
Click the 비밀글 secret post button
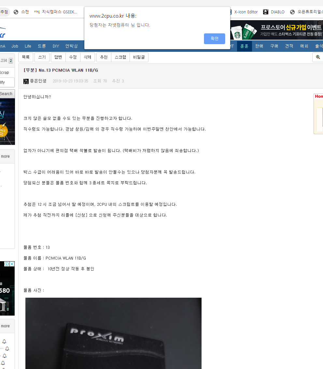coord(139,57)
